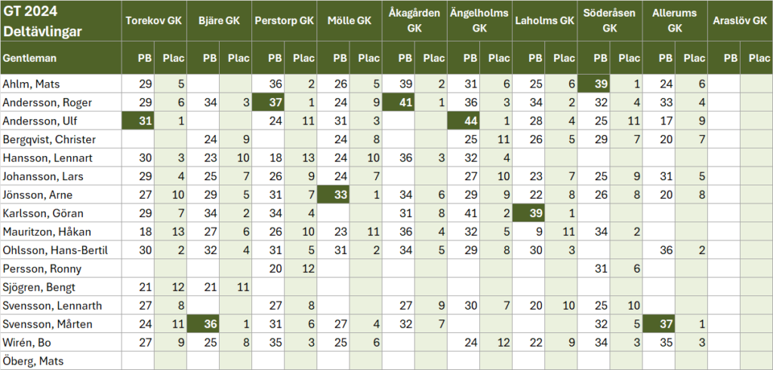Click the Persson, Ronny name cell
This screenshot has height=370, width=773.
(60, 269)
